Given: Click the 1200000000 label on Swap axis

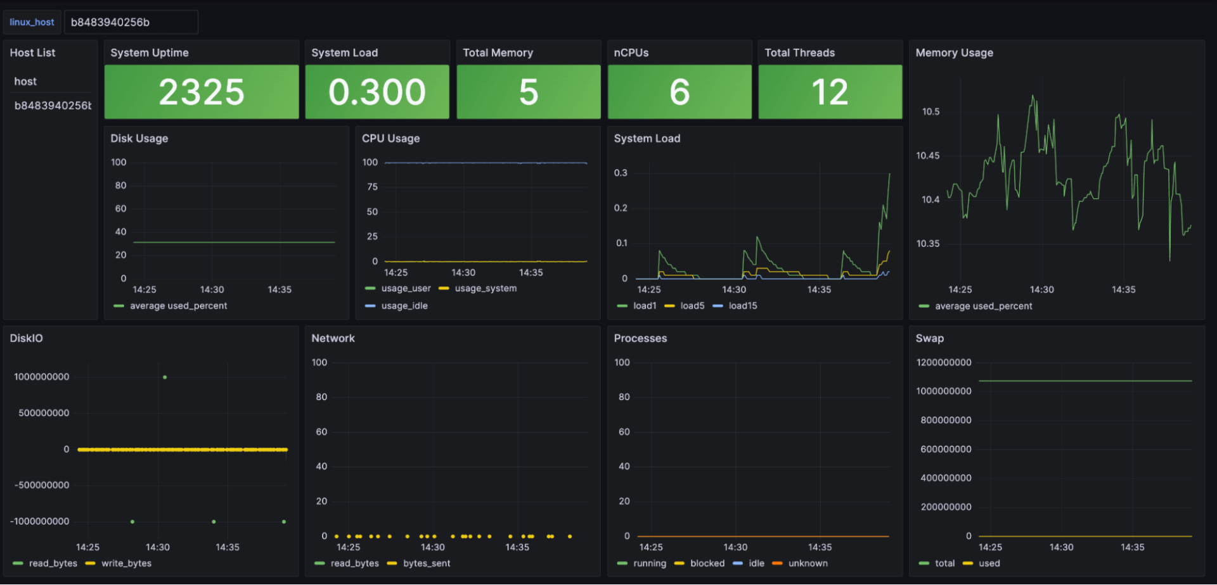Looking at the screenshot, I should [943, 363].
